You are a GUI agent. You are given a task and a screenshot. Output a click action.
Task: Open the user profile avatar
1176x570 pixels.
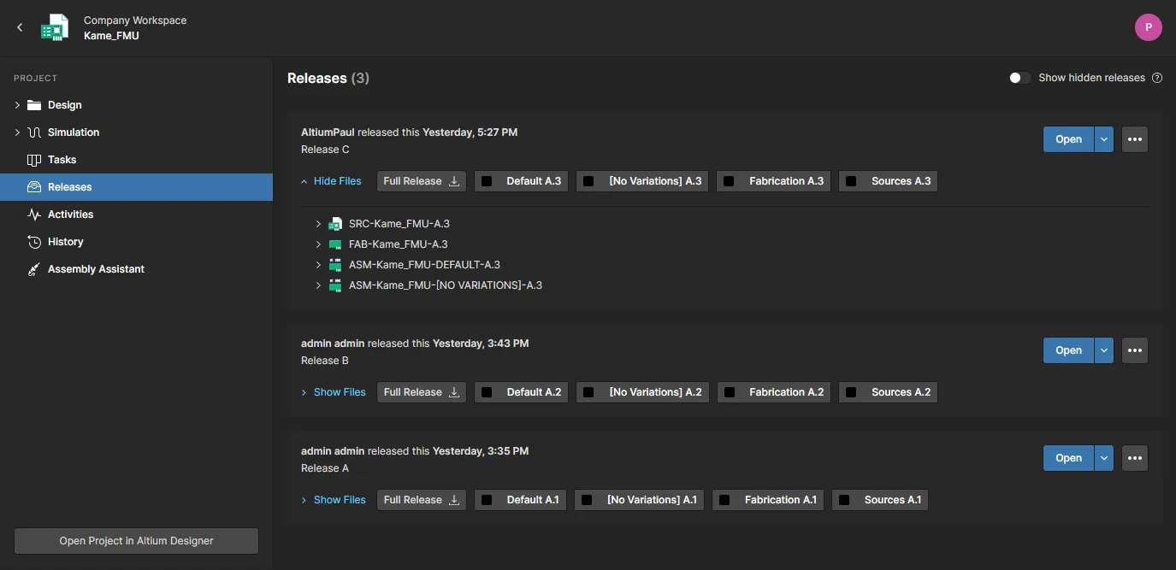pyautogui.click(x=1148, y=27)
